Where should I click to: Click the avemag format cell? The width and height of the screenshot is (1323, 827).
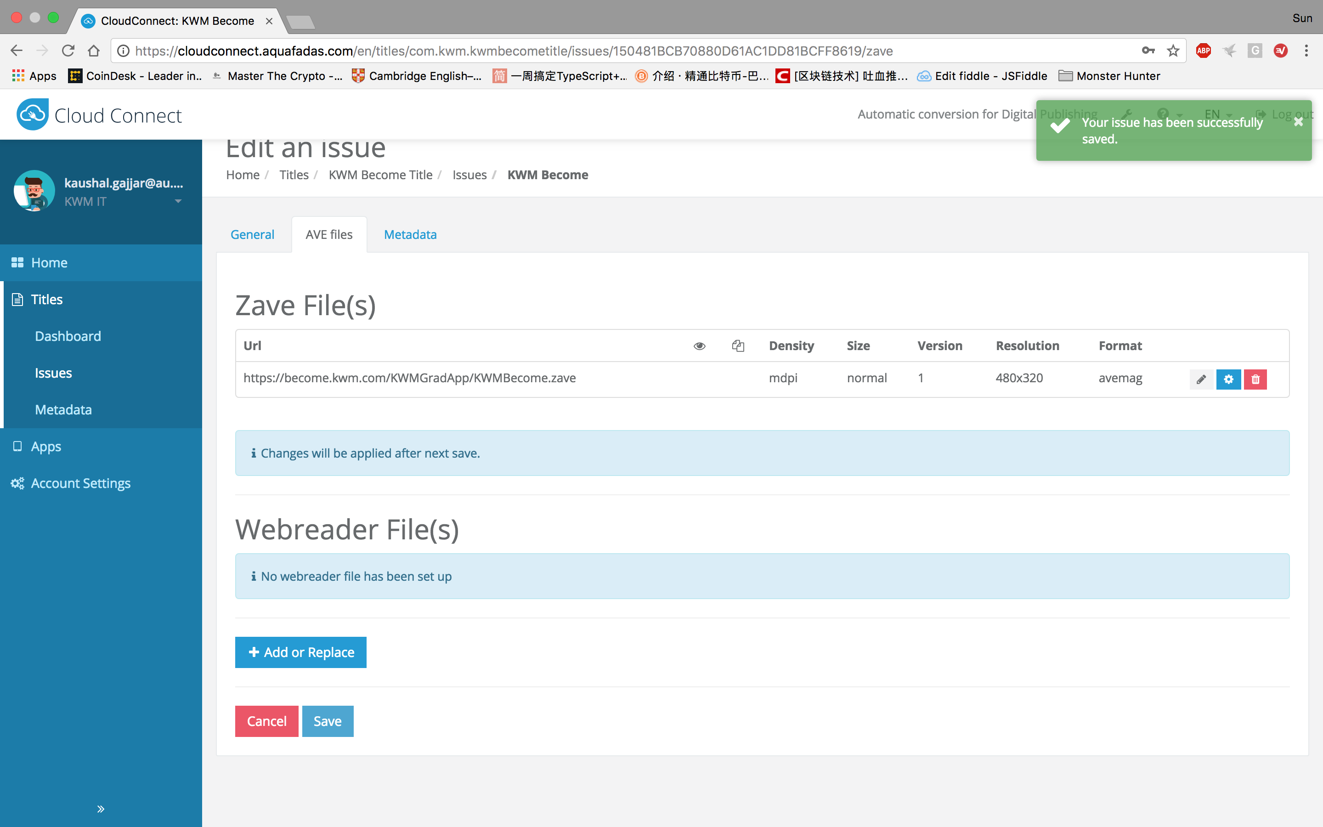(1120, 378)
